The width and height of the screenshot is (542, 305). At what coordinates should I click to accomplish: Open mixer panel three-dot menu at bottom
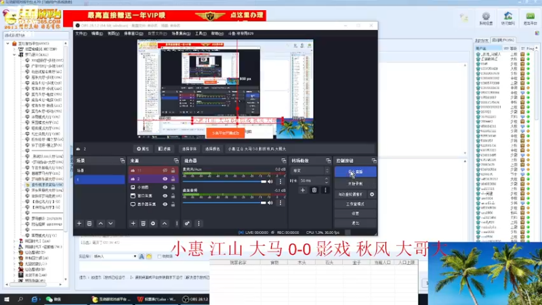[x=199, y=224]
